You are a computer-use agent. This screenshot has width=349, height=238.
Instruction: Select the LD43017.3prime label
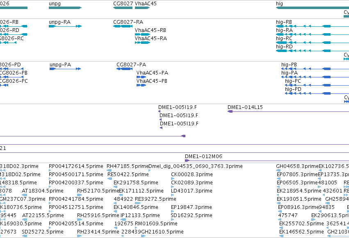point(192,191)
